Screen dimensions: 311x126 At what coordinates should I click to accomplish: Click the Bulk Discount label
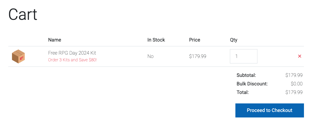[x=252, y=84]
